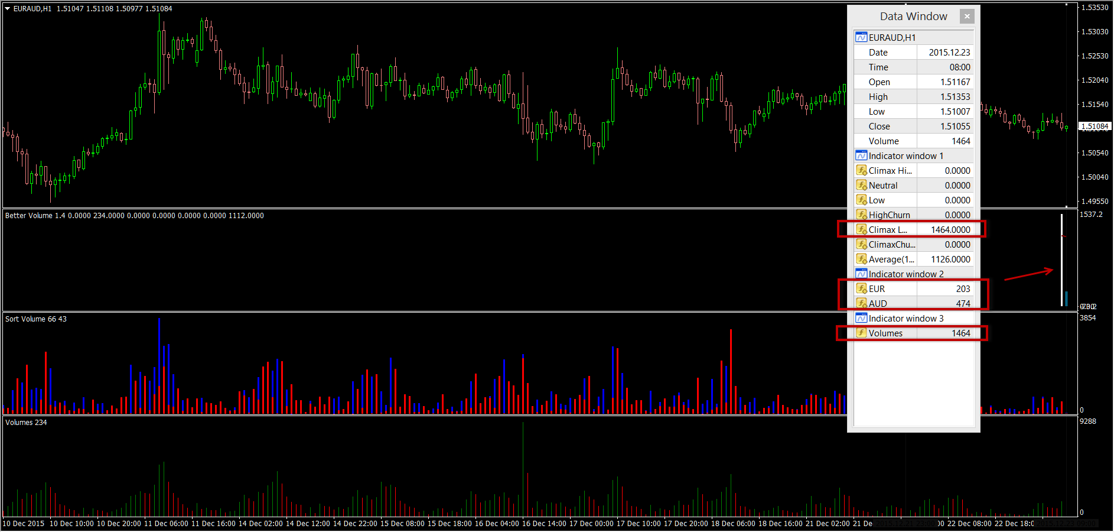The height and width of the screenshot is (532, 1114).
Task: Click the Climax Low indicator function icon
Action: coord(861,229)
